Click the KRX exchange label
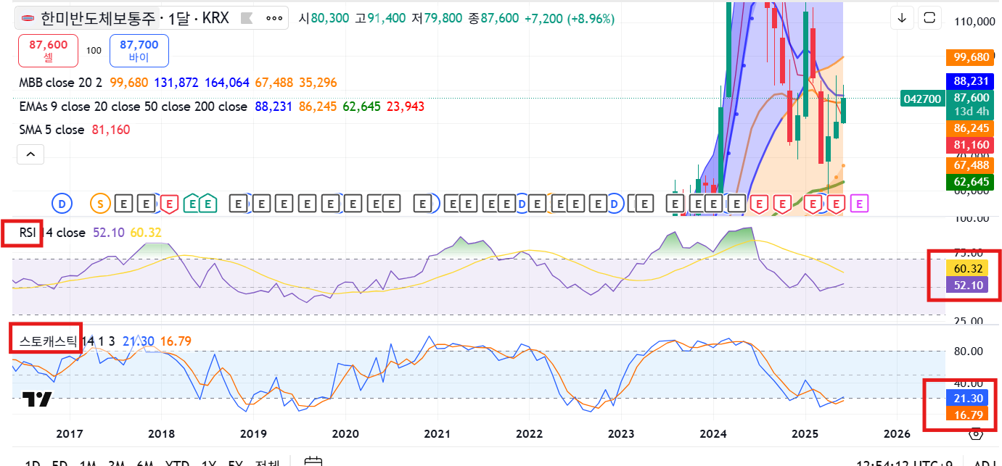The width and height of the screenshot is (1002, 466). [x=215, y=18]
